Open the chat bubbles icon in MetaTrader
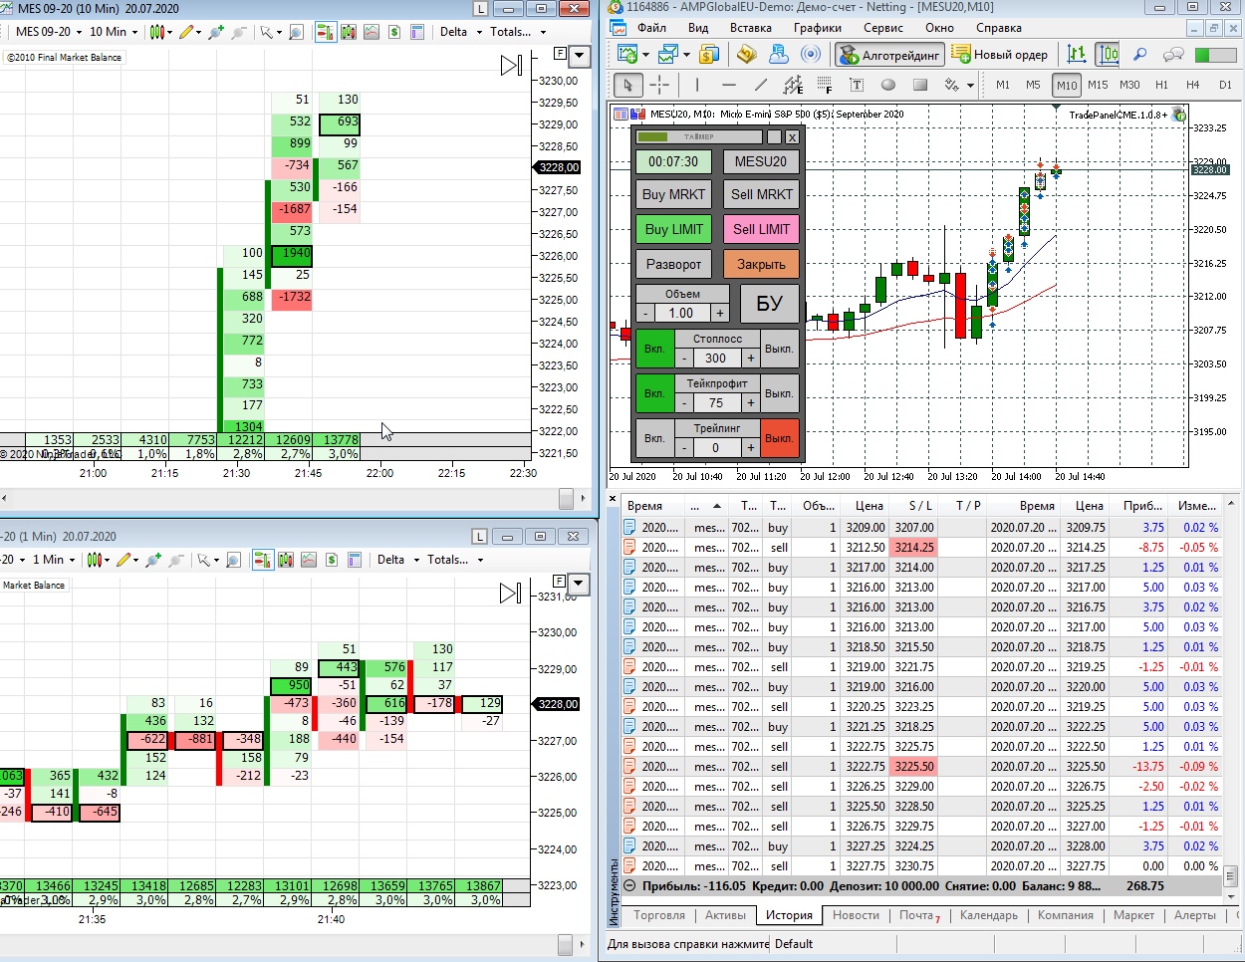The height and width of the screenshot is (962, 1245). tap(1174, 54)
